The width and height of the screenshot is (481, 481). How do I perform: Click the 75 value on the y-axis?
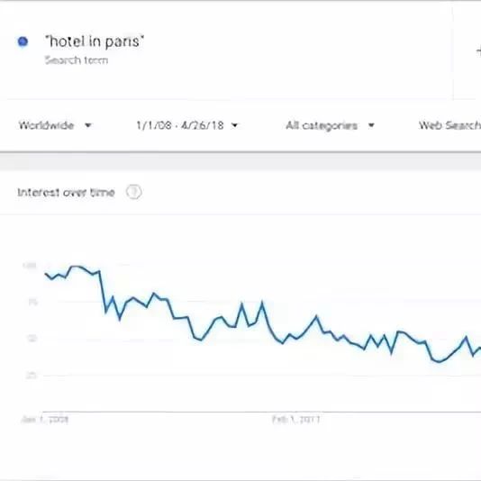tap(32, 302)
